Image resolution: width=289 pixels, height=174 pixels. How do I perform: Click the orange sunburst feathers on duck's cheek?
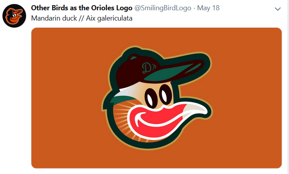coord(121,118)
